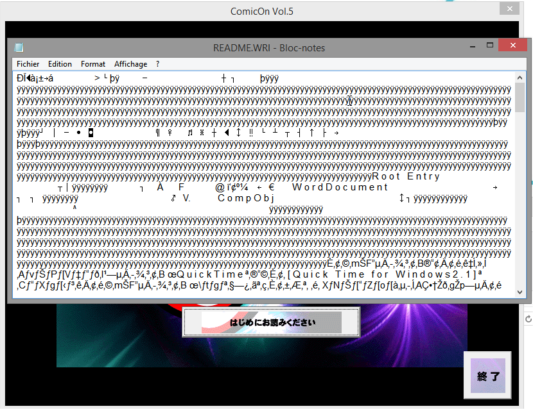Click the refresh icon at the right edge
Image resolution: width=533 pixels, height=409 pixels.
click(529, 319)
